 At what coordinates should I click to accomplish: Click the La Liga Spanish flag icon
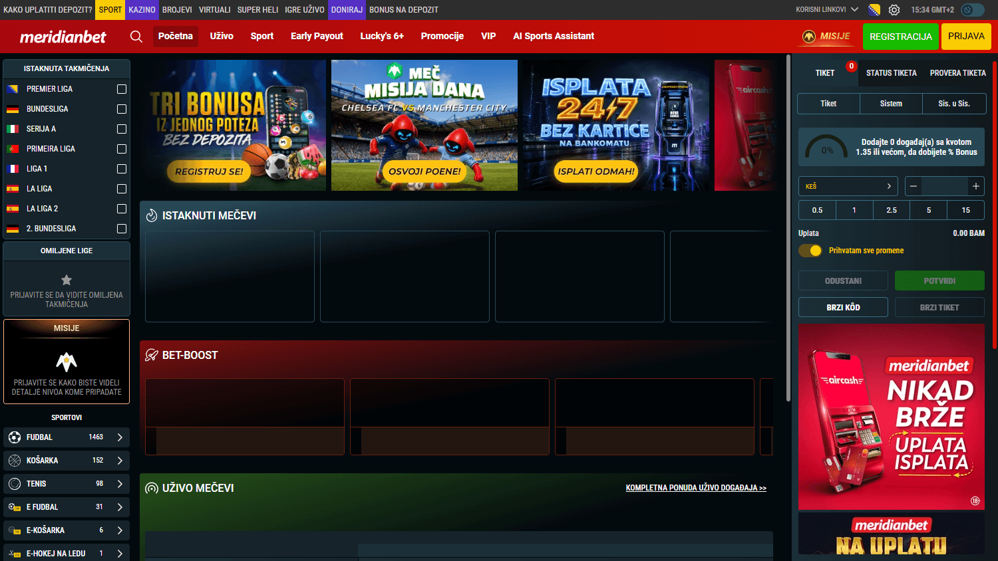(13, 189)
